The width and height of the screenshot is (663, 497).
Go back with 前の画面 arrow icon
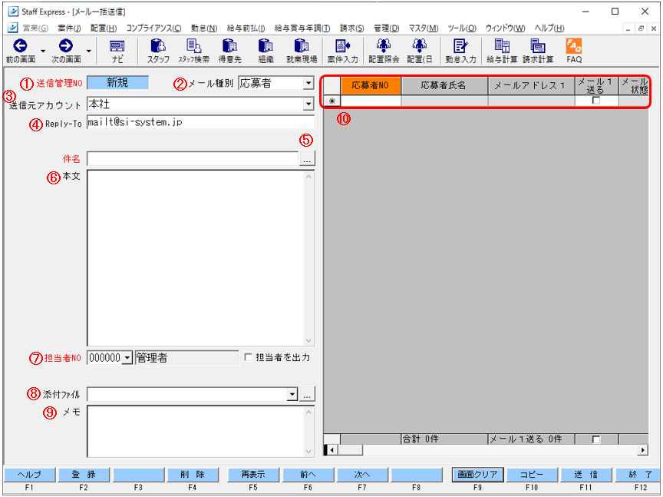pos(20,46)
